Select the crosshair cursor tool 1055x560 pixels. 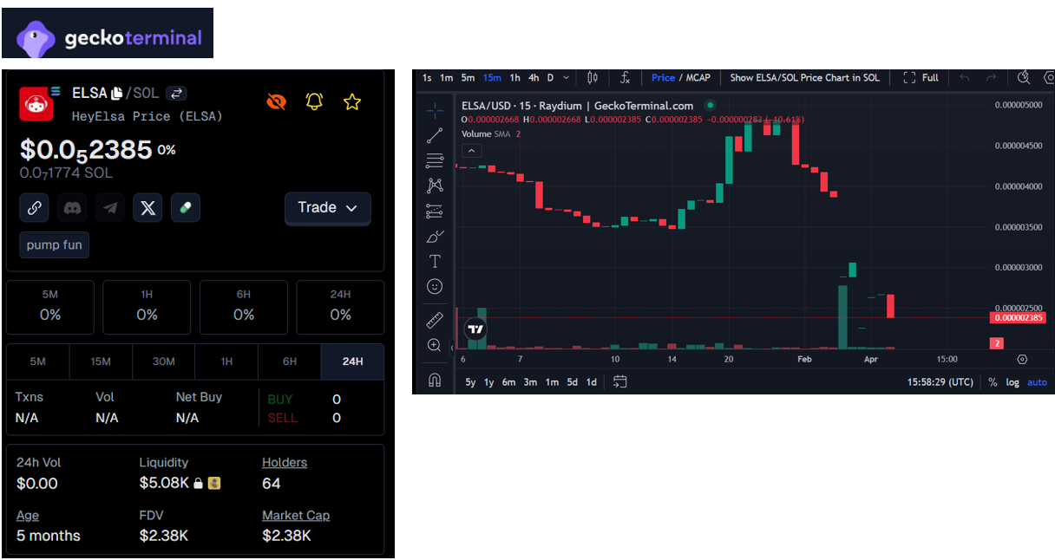pyautogui.click(x=435, y=110)
